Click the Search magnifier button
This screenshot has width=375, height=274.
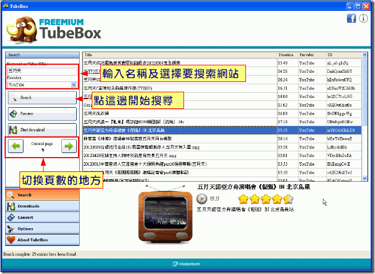pyautogui.click(x=42, y=97)
